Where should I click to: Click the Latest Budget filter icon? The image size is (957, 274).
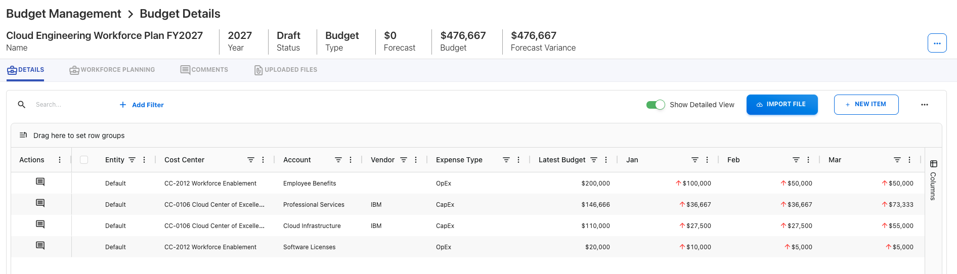point(594,160)
